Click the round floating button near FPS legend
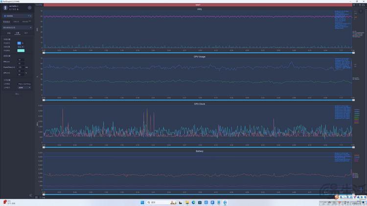The height and width of the screenshot is (206, 367). pyautogui.click(x=361, y=11)
